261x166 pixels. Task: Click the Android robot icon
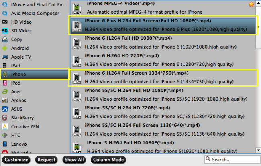(5, 48)
